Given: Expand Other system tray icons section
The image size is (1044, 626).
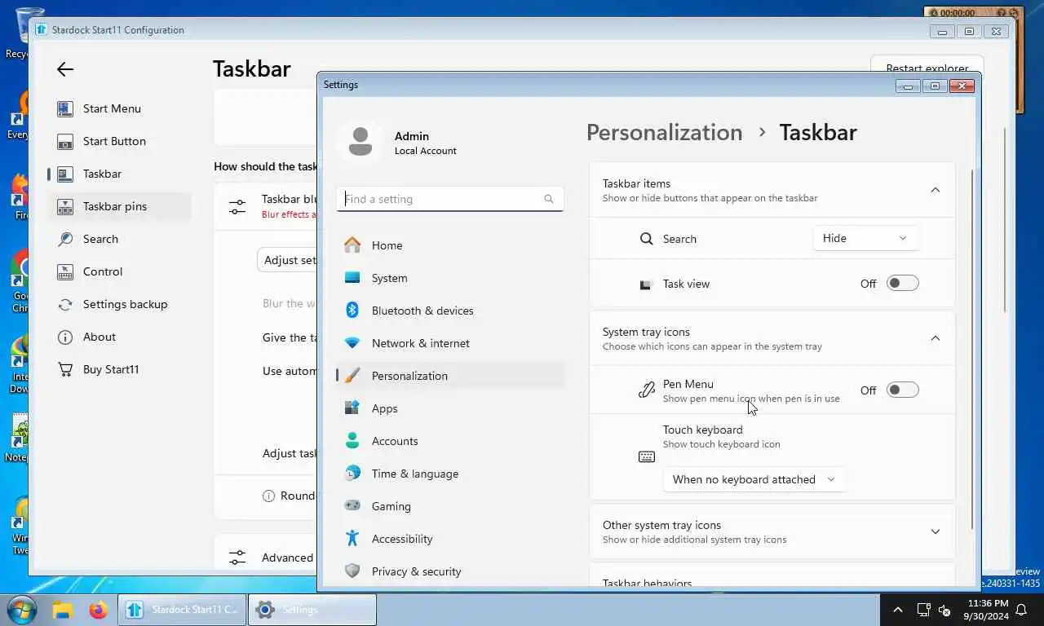Looking at the screenshot, I should pyautogui.click(x=936, y=531).
